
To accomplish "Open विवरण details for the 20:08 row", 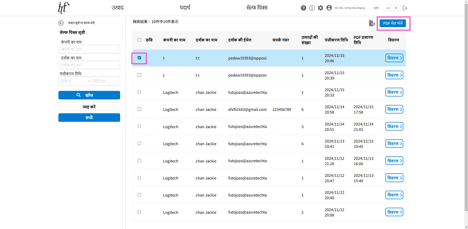I will (x=394, y=212).
